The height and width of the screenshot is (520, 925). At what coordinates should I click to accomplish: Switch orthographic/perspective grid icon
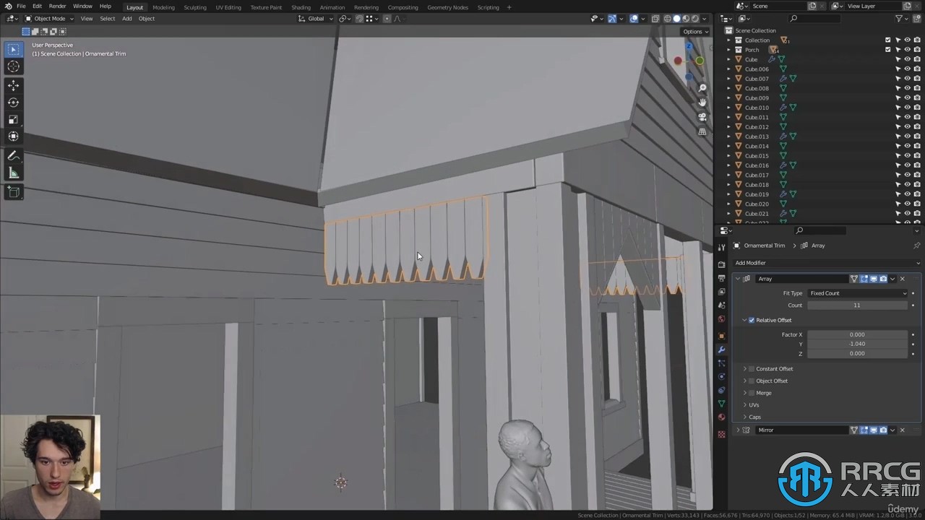702,132
